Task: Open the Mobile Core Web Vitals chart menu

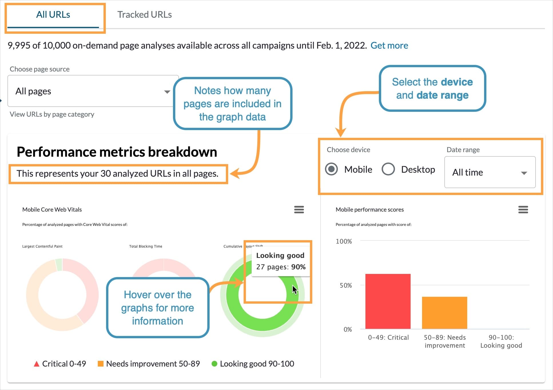Action: [x=299, y=210]
